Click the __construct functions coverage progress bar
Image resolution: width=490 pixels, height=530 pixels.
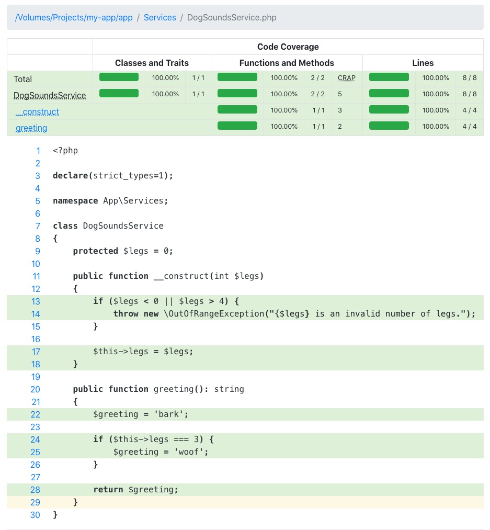point(237,110)
